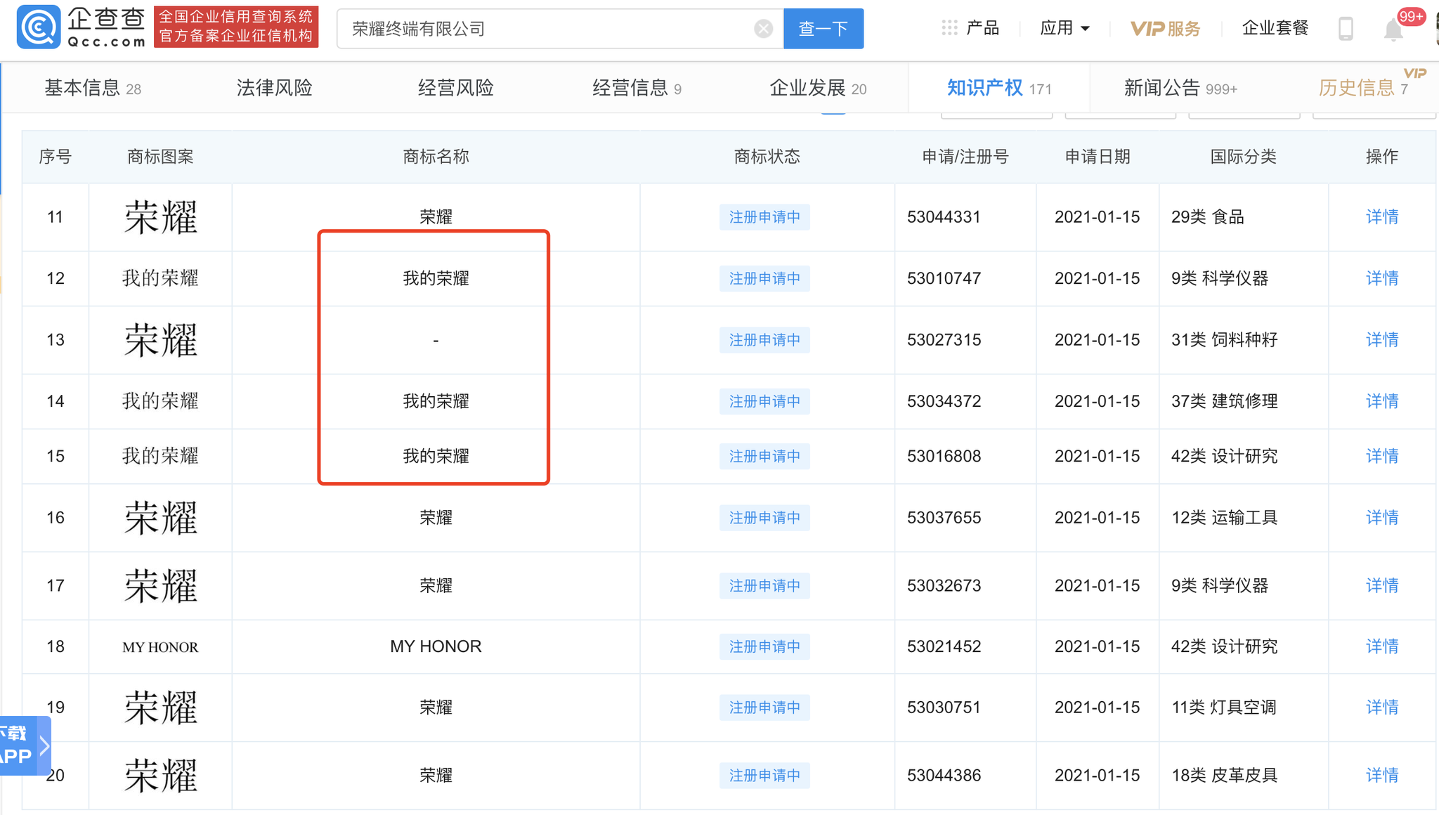Open 详情 for application 53030751

1381,708
